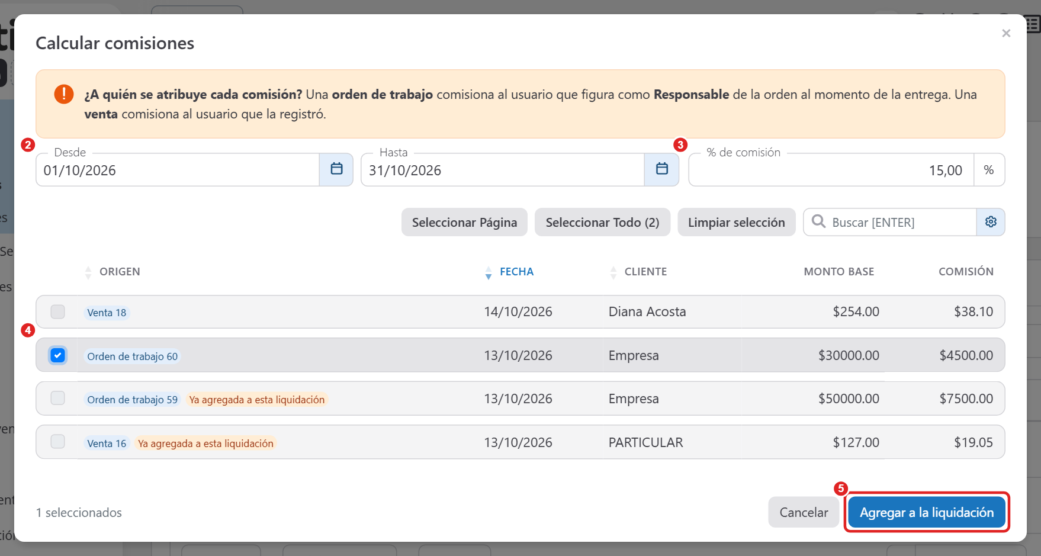This screenshot has height=556, width=1041.
Task: Click the PARTICULAR client cell
Action: (x=645, y=442)
